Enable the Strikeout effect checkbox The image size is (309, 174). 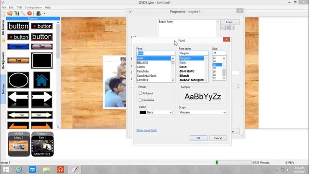[140, 93]
